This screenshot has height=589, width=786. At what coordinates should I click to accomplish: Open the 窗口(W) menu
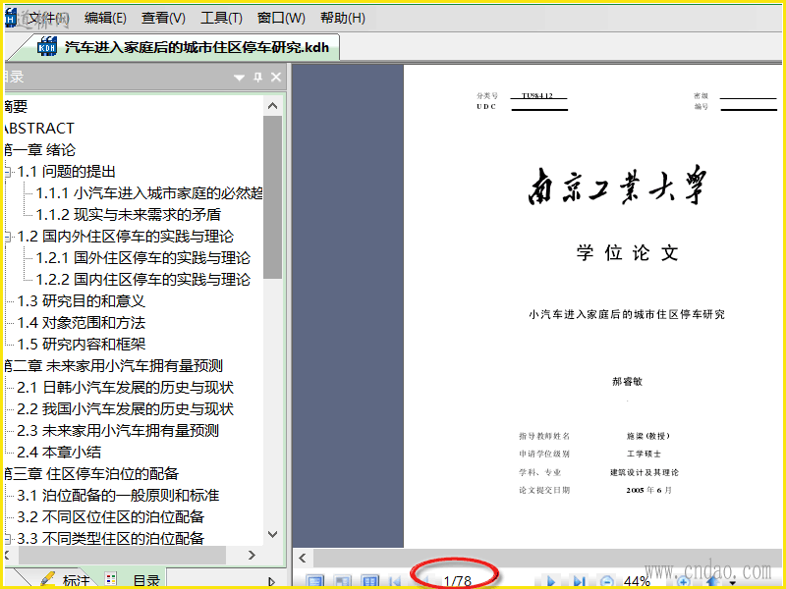tap(281, 19)
